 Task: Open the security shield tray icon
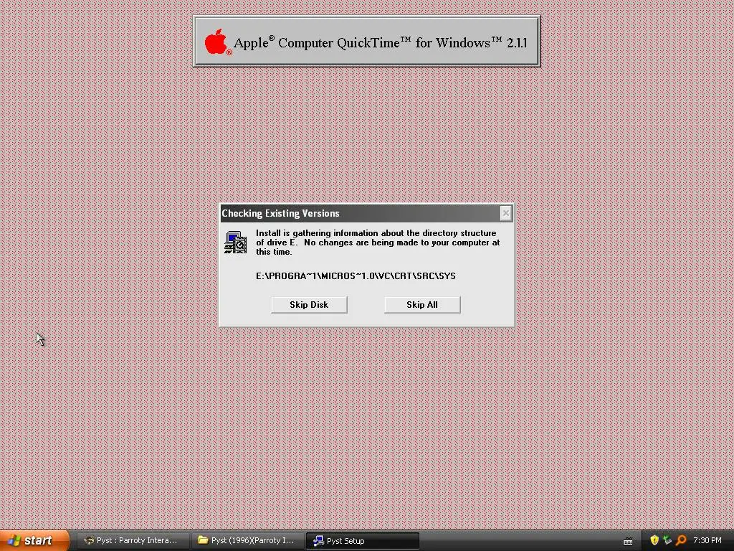654,540
